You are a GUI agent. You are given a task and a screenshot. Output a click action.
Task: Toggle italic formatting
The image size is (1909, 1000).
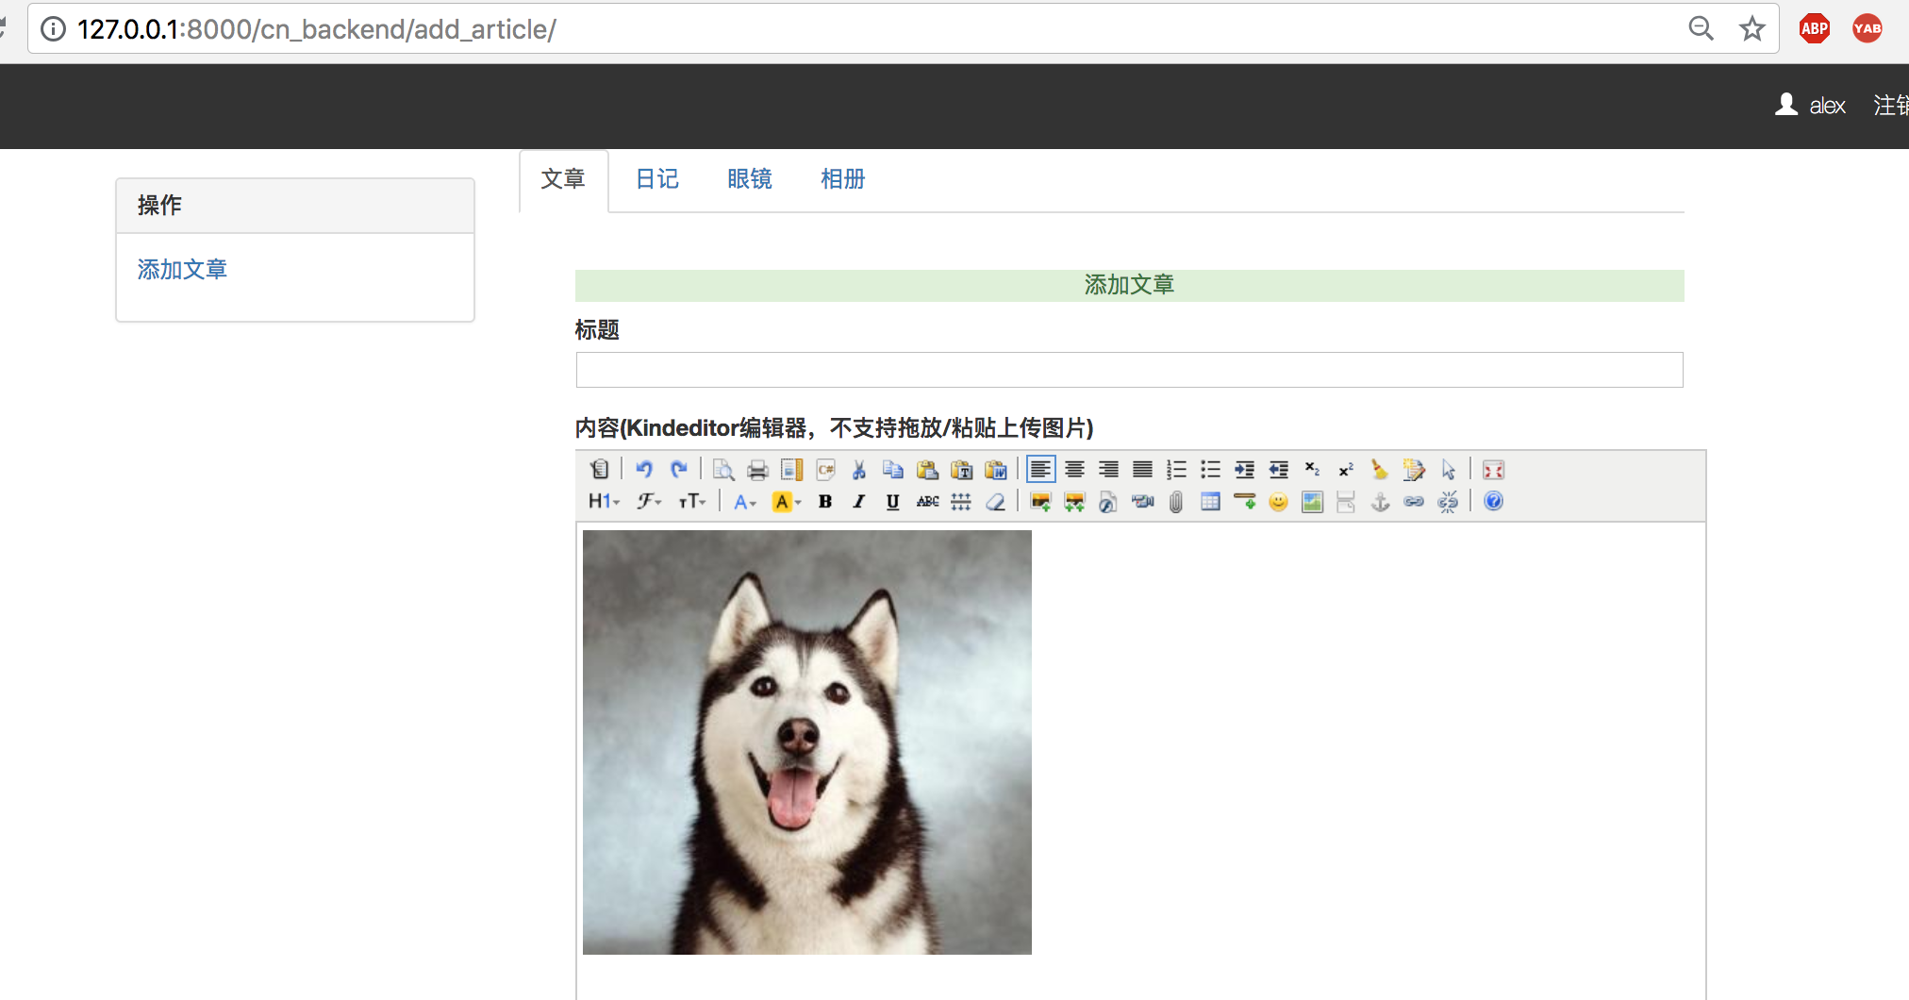pos(859,501)
